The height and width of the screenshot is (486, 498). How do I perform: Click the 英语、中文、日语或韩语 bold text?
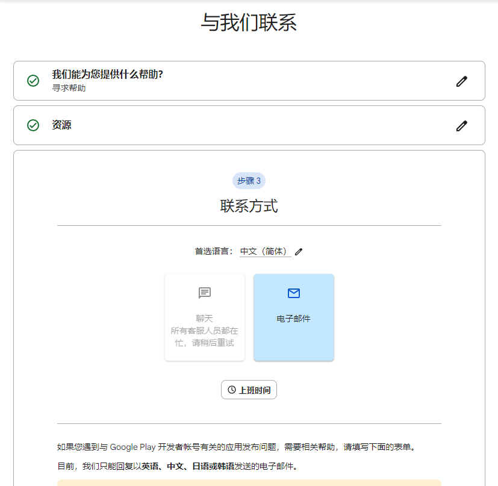click(x=188, y=466)
